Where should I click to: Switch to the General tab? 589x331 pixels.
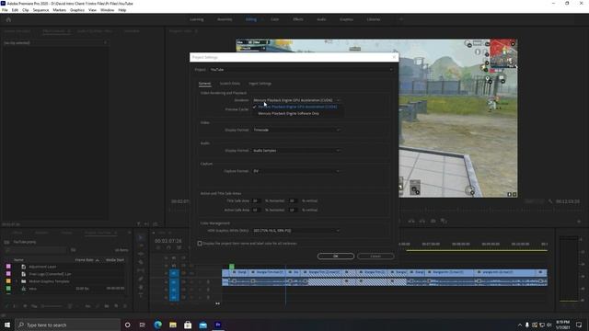[x=204, y=84]
